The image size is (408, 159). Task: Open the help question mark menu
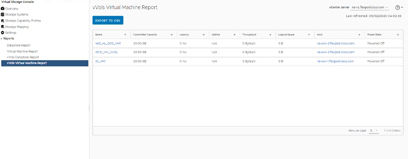[x=399, y=7]
